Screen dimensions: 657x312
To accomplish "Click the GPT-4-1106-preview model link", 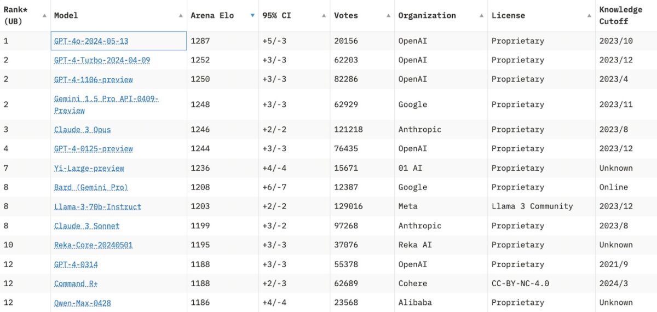I will pos(93,79).
